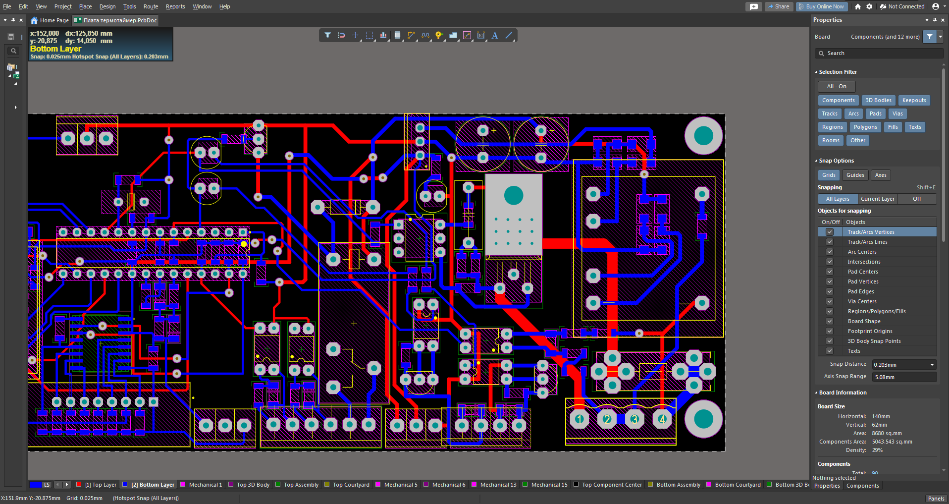Open the Snap Distance dropdown
The image size is (949, 504).
[x=932, y=365]
